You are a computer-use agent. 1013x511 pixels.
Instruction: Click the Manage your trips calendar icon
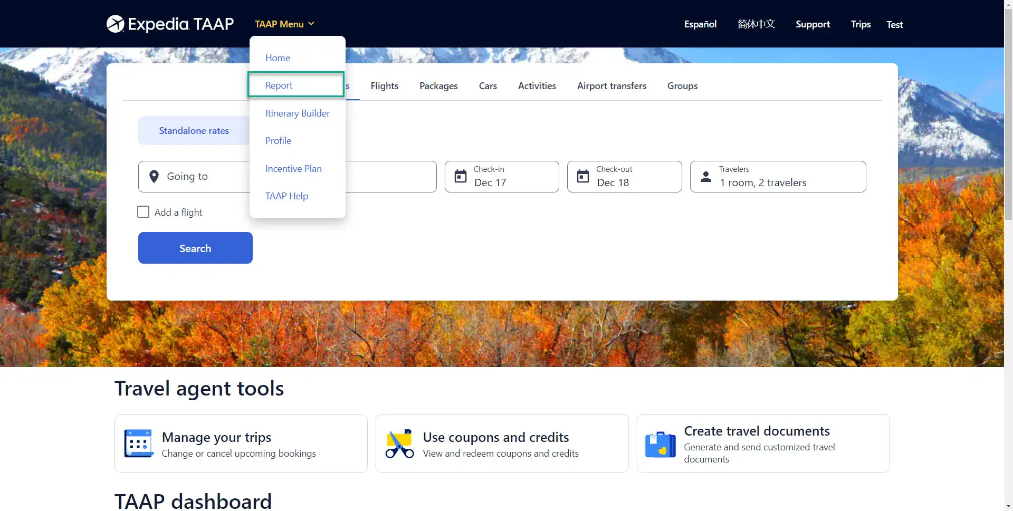point(139,443)
